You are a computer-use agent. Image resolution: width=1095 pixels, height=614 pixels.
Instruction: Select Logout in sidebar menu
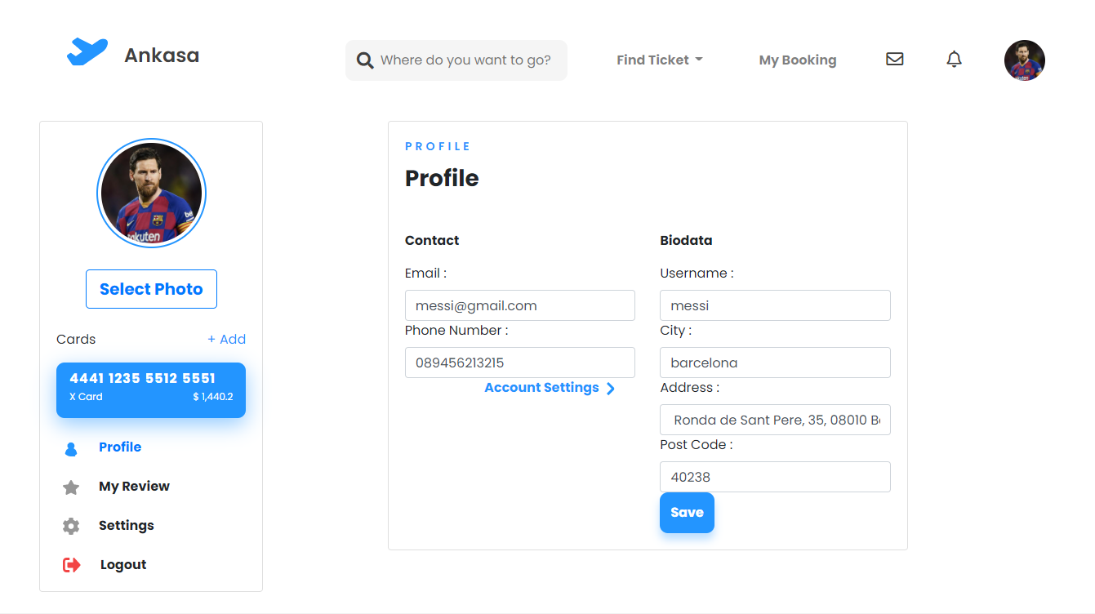123,564
